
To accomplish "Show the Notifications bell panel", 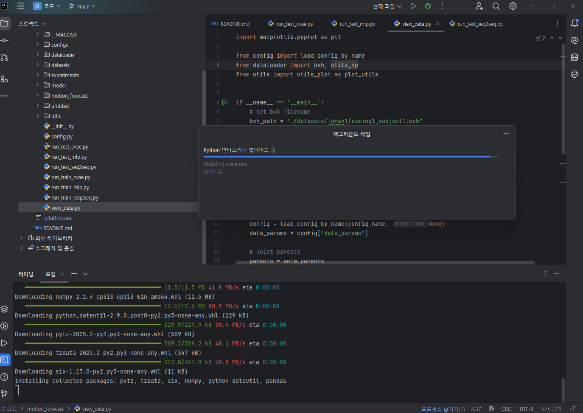I will [x=575, y=23].
